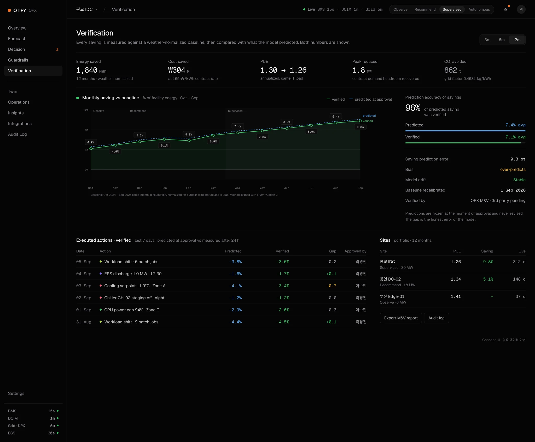
Task: Click the ESS status dot in sidebar footer
Action: tap(58, 433)
